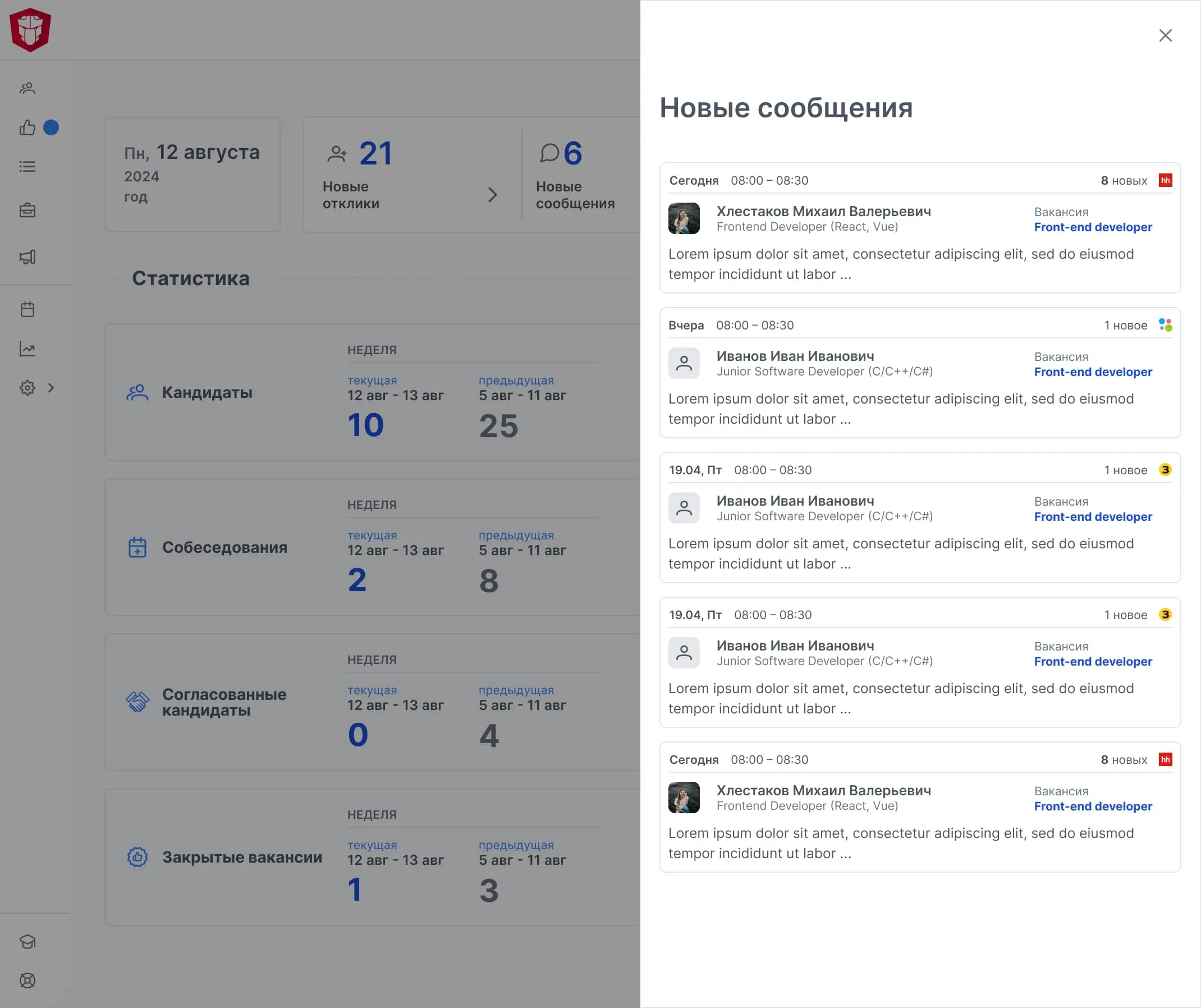The width and height of the screenshot is (1201, 1008).
Task: Click the megaphone sidebar icon
Action: (x=27, y=257)
